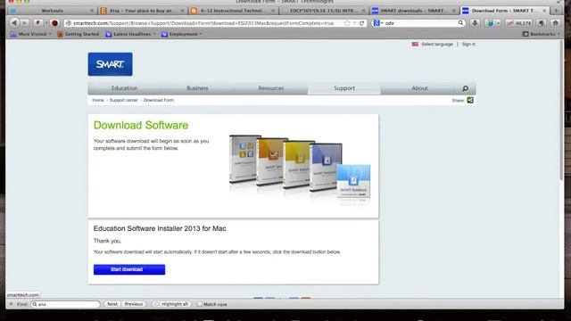Click the browser Forward arrow button
This screenshot has height=321, width=571.
tap(24, 23)
